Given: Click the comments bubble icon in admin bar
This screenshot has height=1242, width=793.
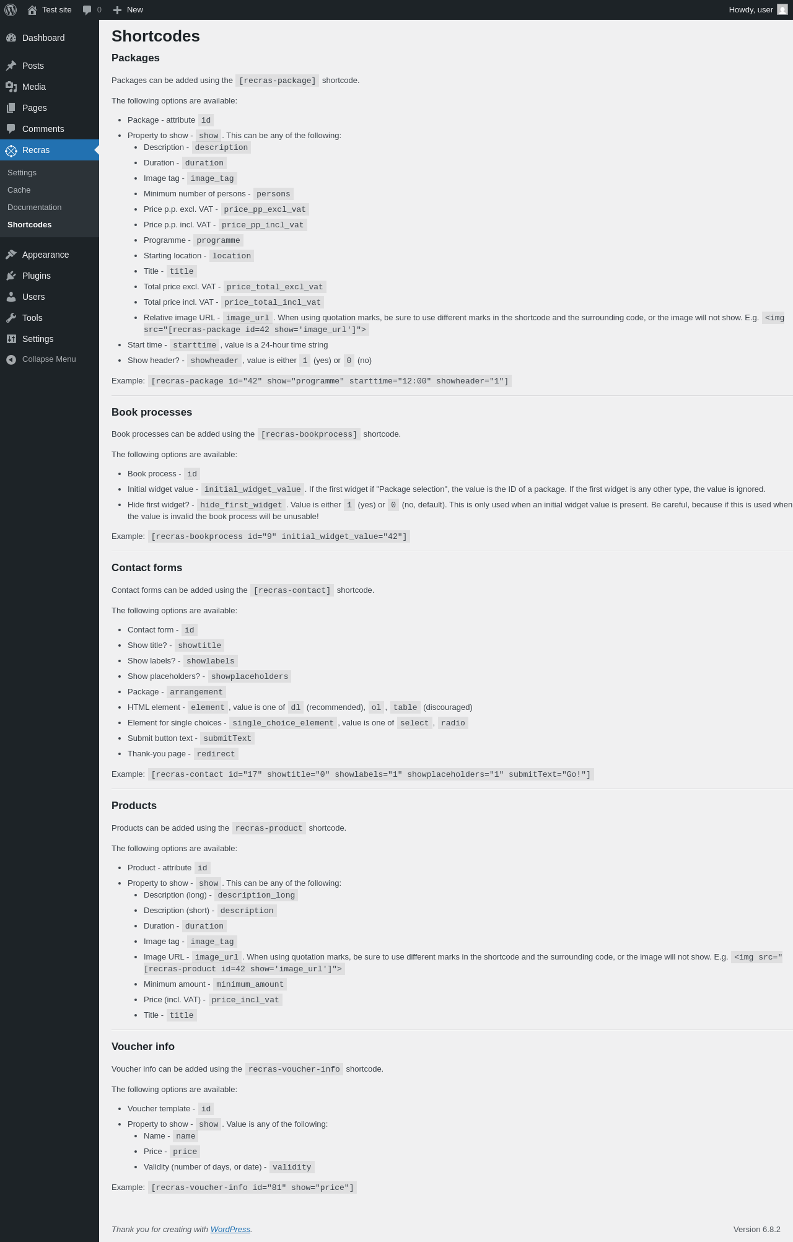Looking at the screenshot, I should [87, 10].
